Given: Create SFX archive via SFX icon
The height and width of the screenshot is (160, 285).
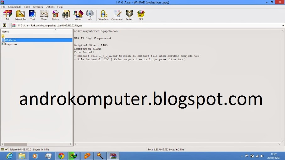Looking at the screenshot, I should (141, 15).
